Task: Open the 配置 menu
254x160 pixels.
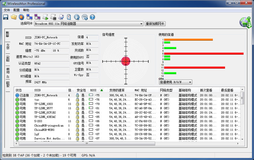Action: (17, 10)
